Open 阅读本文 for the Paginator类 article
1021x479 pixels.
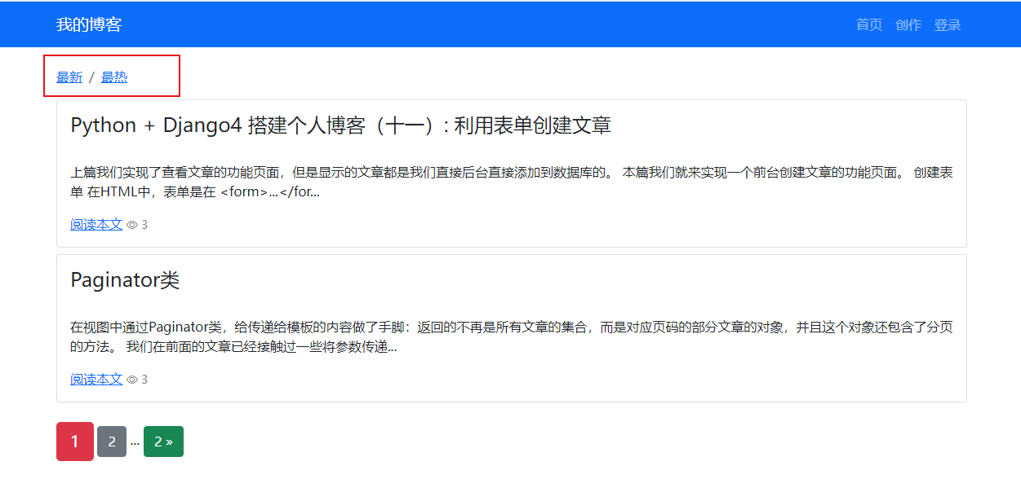click(95, 379)
